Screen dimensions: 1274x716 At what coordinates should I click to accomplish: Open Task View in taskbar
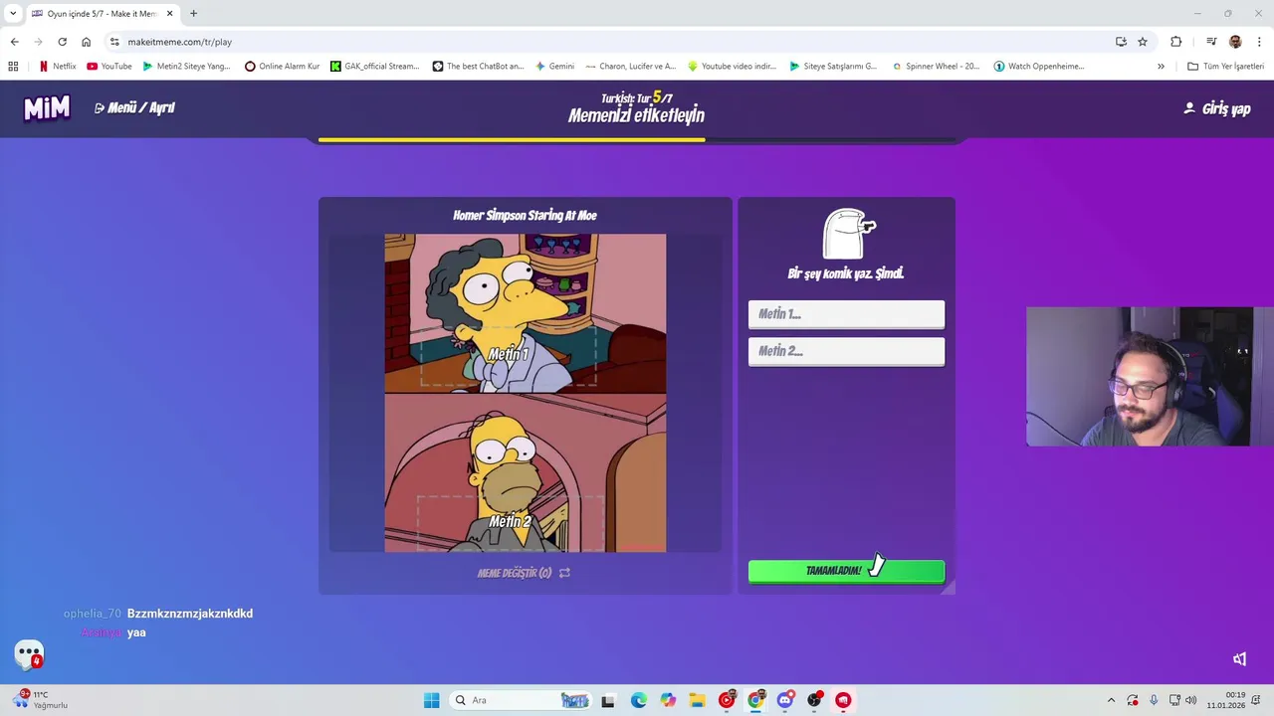[608, 700]
